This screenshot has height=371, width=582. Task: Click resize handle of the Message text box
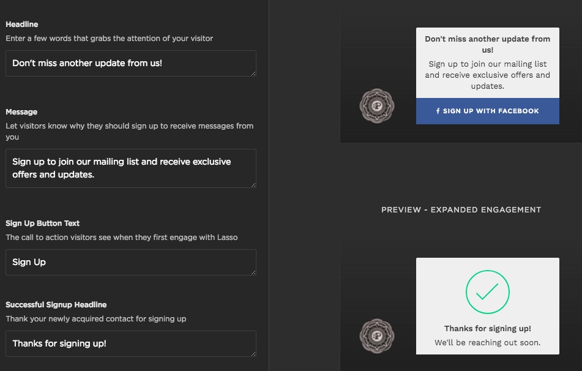253,184
